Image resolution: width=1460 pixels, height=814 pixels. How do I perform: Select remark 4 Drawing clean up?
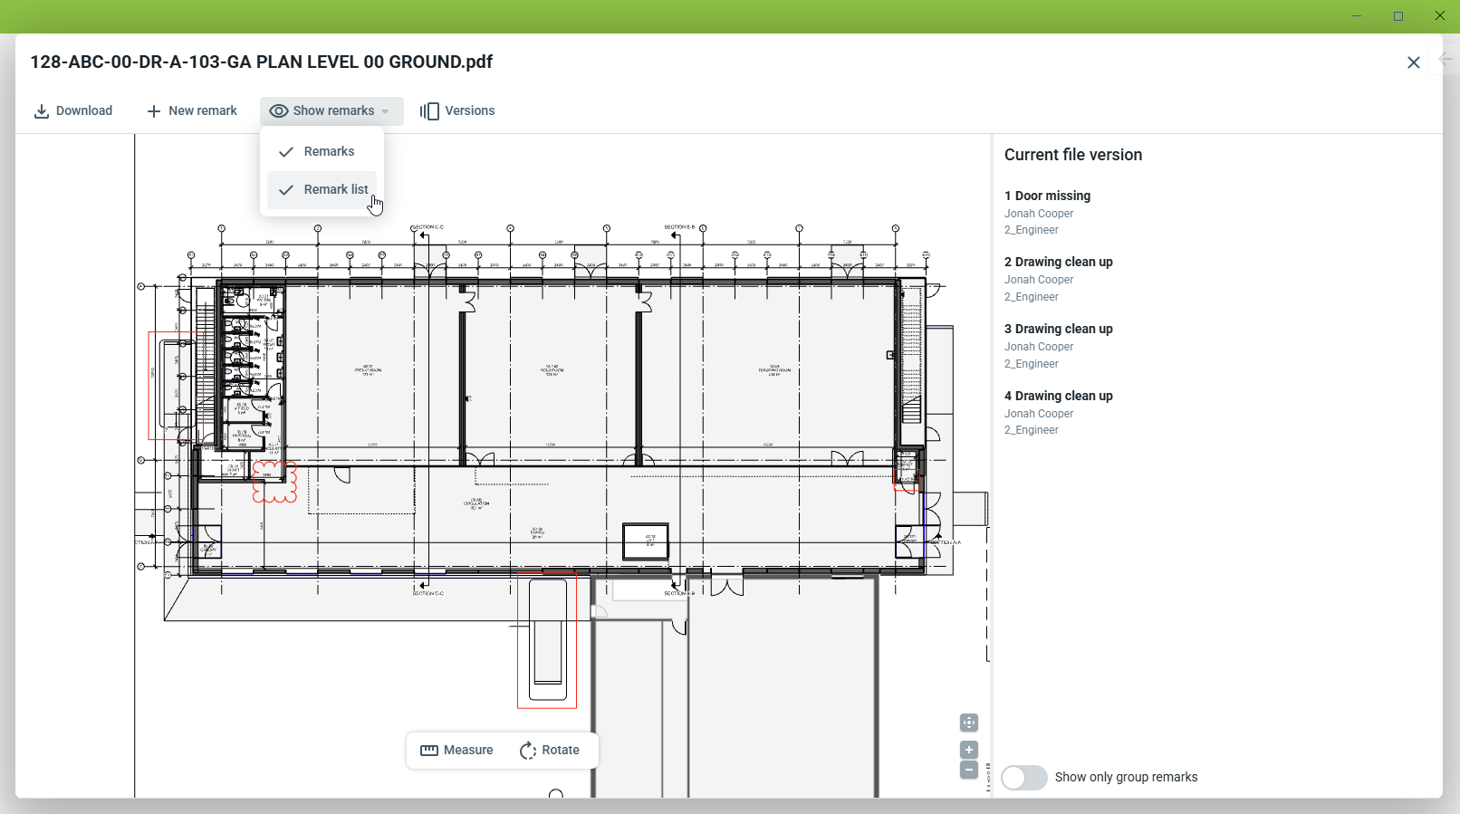[1058, 397]
